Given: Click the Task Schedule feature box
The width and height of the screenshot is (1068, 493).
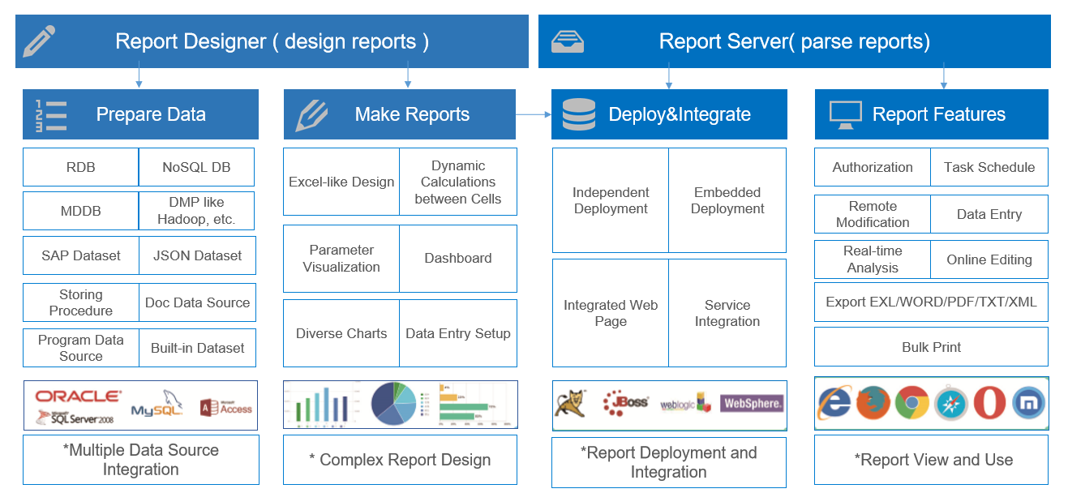Looking at the screenshot, I should click(x=989, y=167).
